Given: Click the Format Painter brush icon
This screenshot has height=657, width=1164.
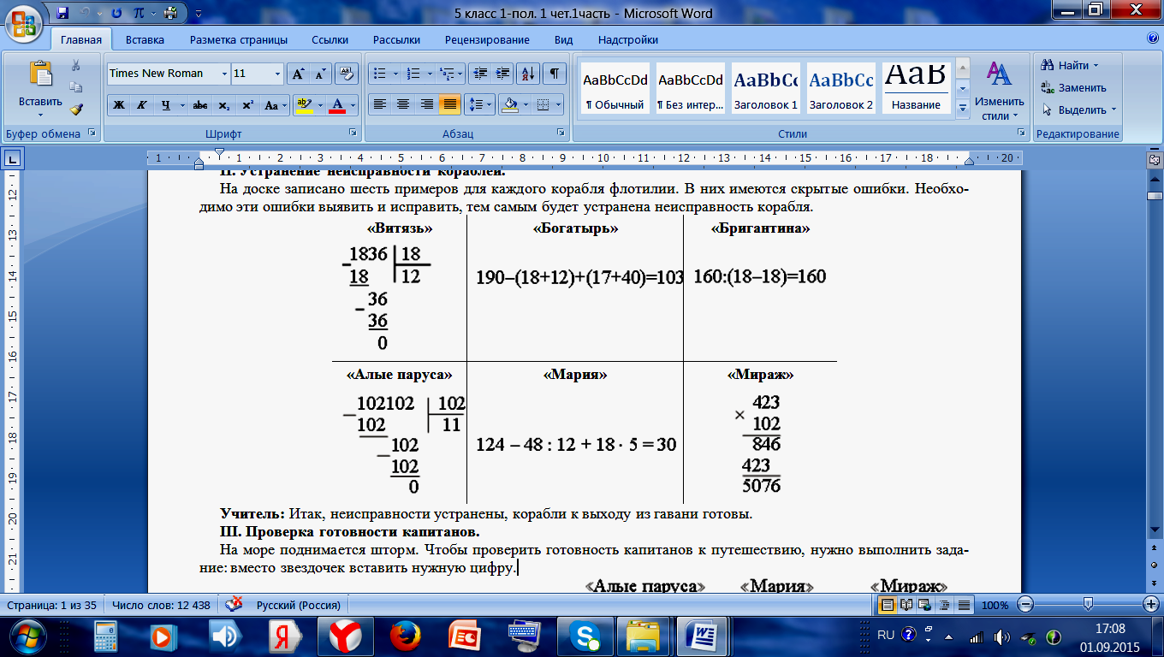Looking at the screenshot, I should click(x=76, y=109).
